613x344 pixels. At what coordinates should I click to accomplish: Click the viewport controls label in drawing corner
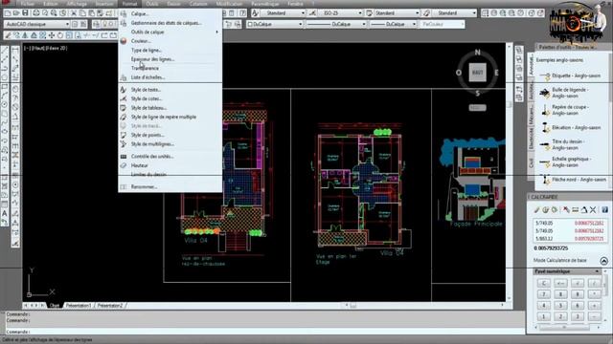tap(45, 49)
